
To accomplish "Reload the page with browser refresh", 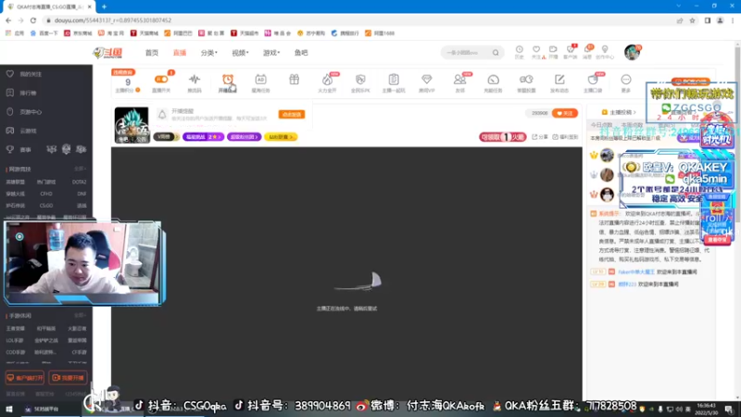I will click(x=33, y=20).
